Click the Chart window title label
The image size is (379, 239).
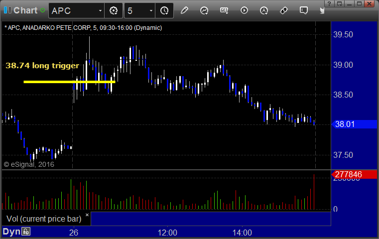pyautogui.click(x=25, y=10)
